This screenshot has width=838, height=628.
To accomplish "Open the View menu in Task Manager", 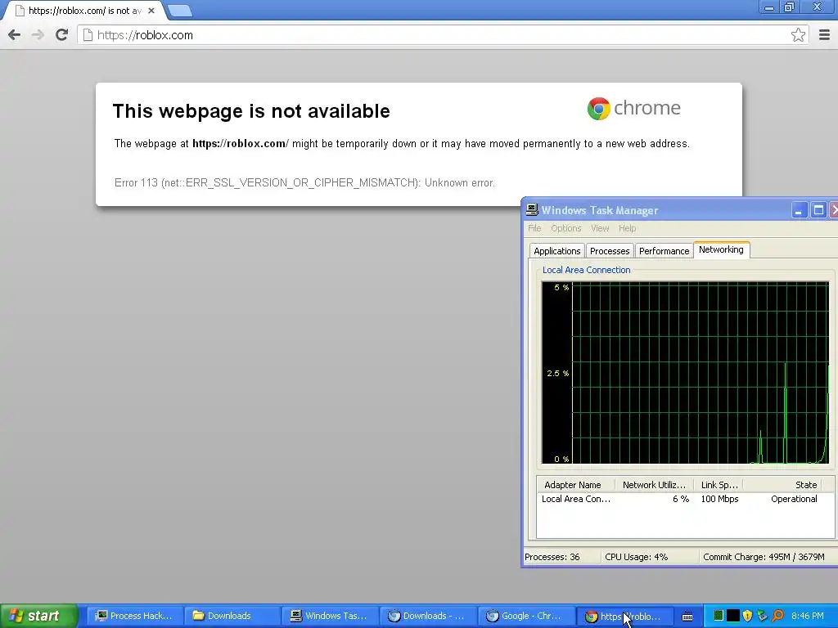I will (600, 228).
